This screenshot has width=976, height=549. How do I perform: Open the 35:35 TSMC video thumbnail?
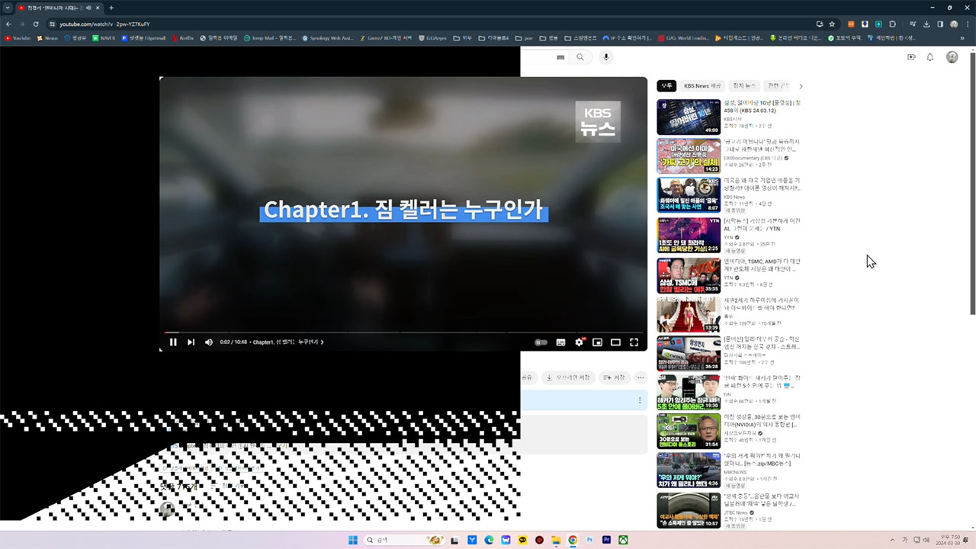tap(689, 275)
